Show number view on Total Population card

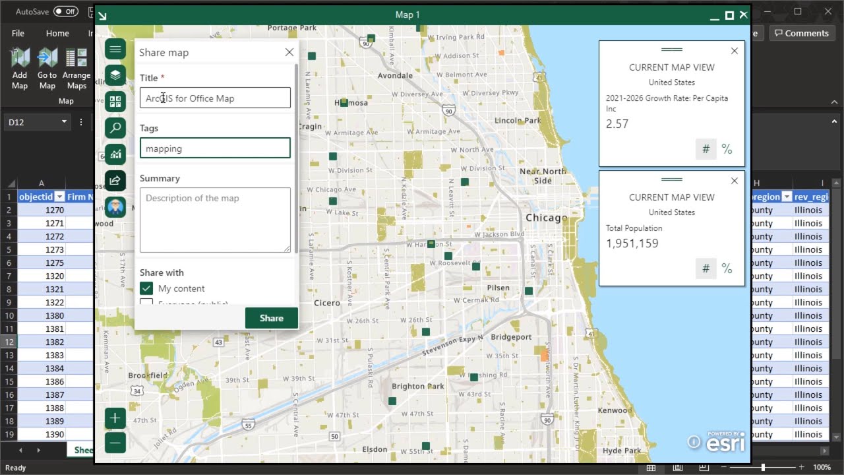tap(706, 269)
